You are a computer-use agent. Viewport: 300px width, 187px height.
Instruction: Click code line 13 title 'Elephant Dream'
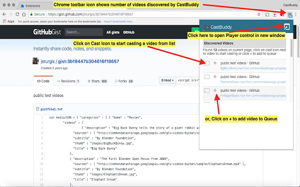point(95,180)
